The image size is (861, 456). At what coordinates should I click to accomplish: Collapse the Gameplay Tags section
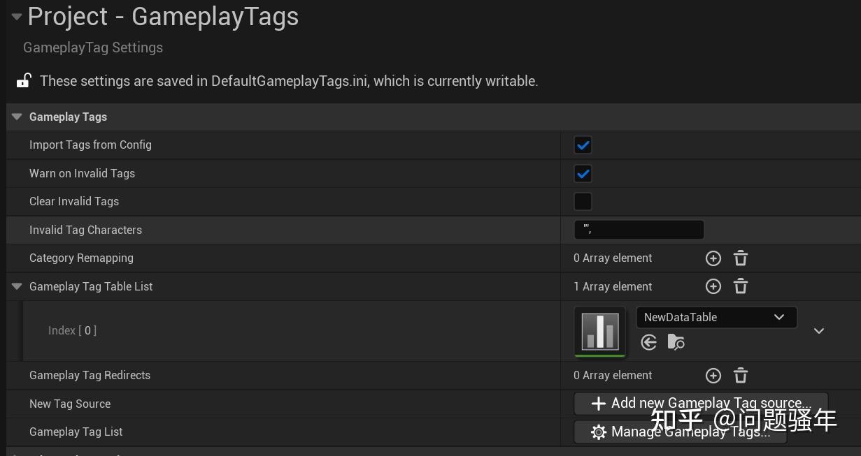coord(17,117)
